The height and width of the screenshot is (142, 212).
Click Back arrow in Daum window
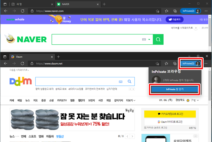[x=6, y=64]
